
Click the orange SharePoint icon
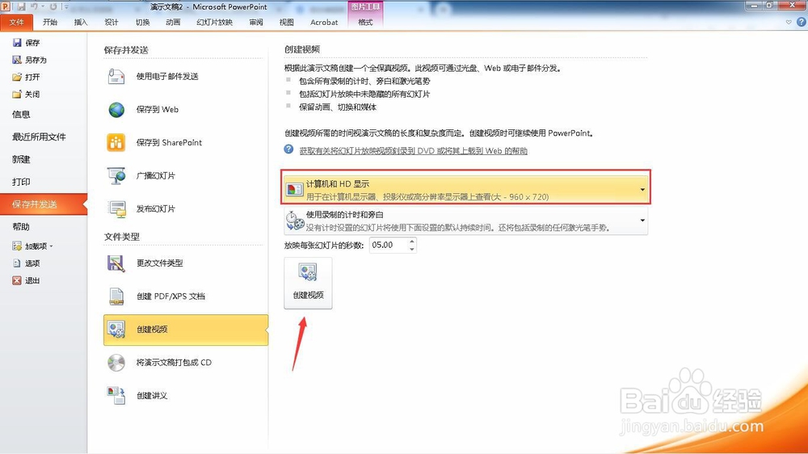[116, 142]
